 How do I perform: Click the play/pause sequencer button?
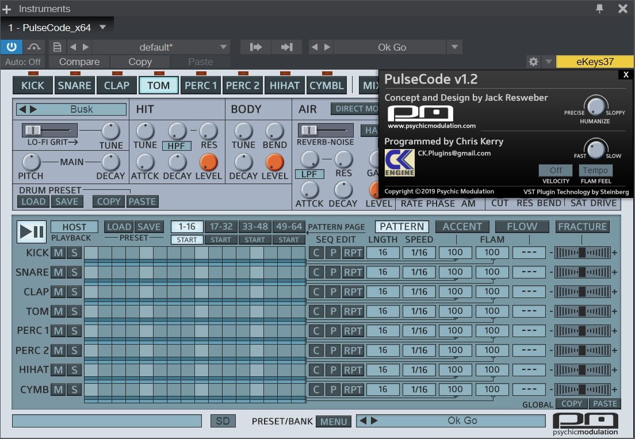tap(31, 231)
